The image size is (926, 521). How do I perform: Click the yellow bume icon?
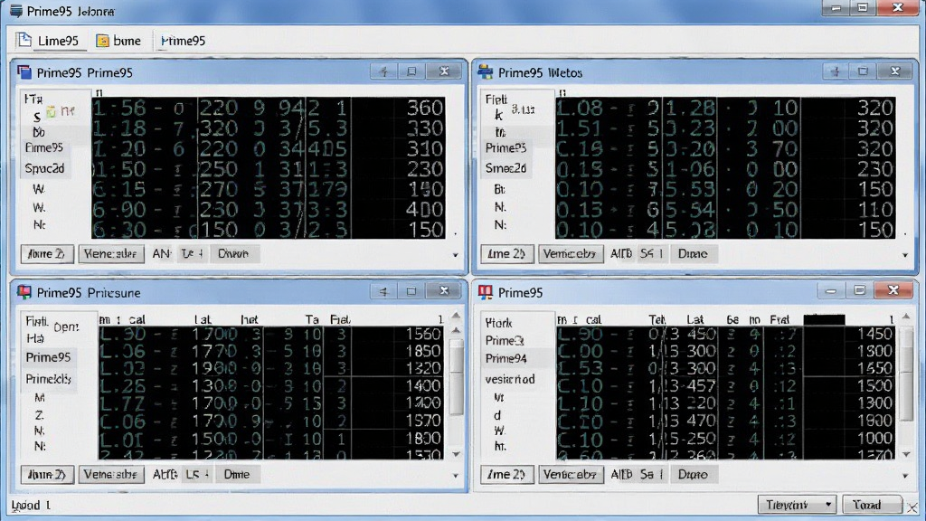103,41
